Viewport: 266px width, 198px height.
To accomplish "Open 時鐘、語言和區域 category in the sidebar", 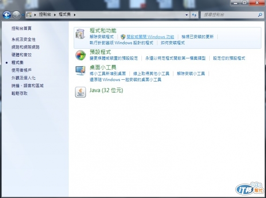I will pyautogui.click(x=27, y=85).
